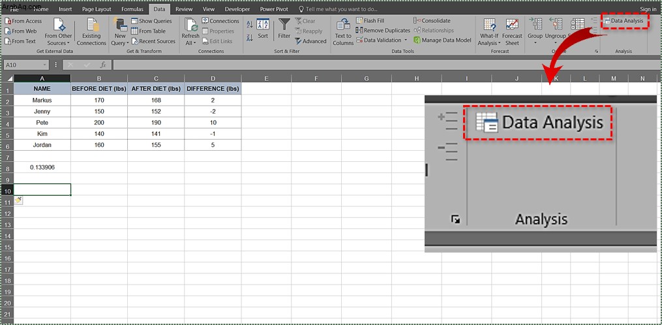
Task: Expand the Name Box dropdown arrow
Action: click(x=45, y=65)
